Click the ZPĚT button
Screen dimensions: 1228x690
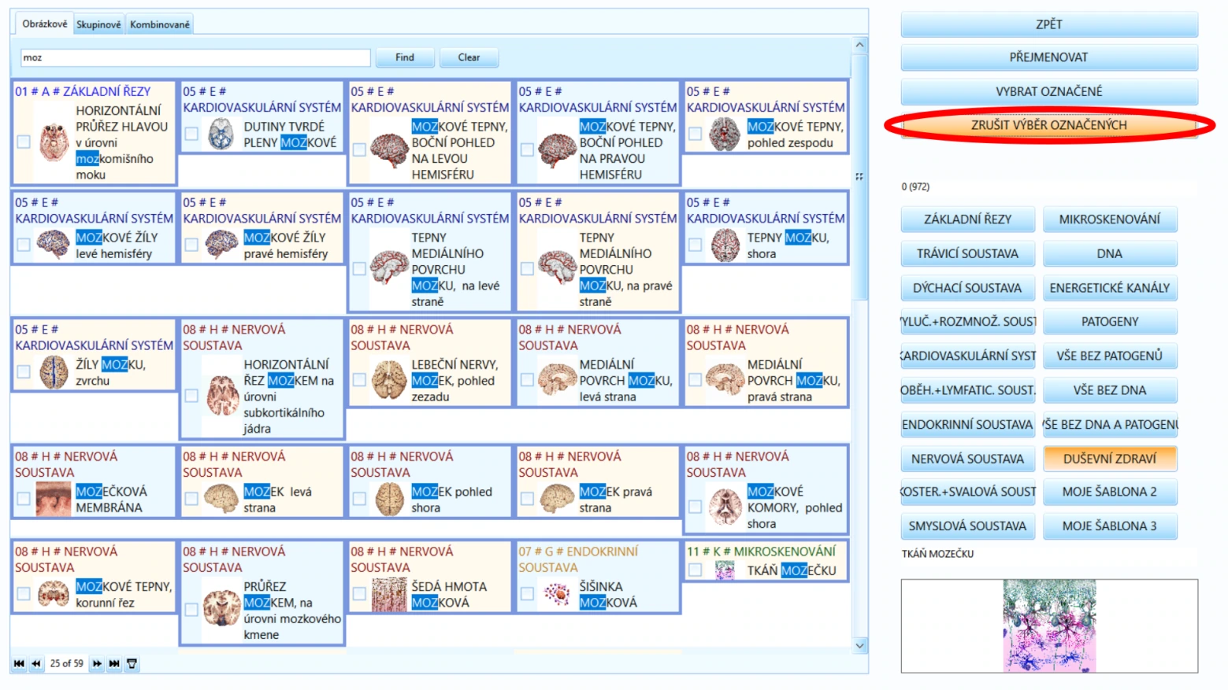coord(1049,24)
